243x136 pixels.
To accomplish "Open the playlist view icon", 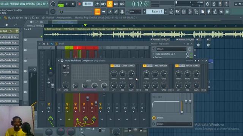I will tap(171, 12).
